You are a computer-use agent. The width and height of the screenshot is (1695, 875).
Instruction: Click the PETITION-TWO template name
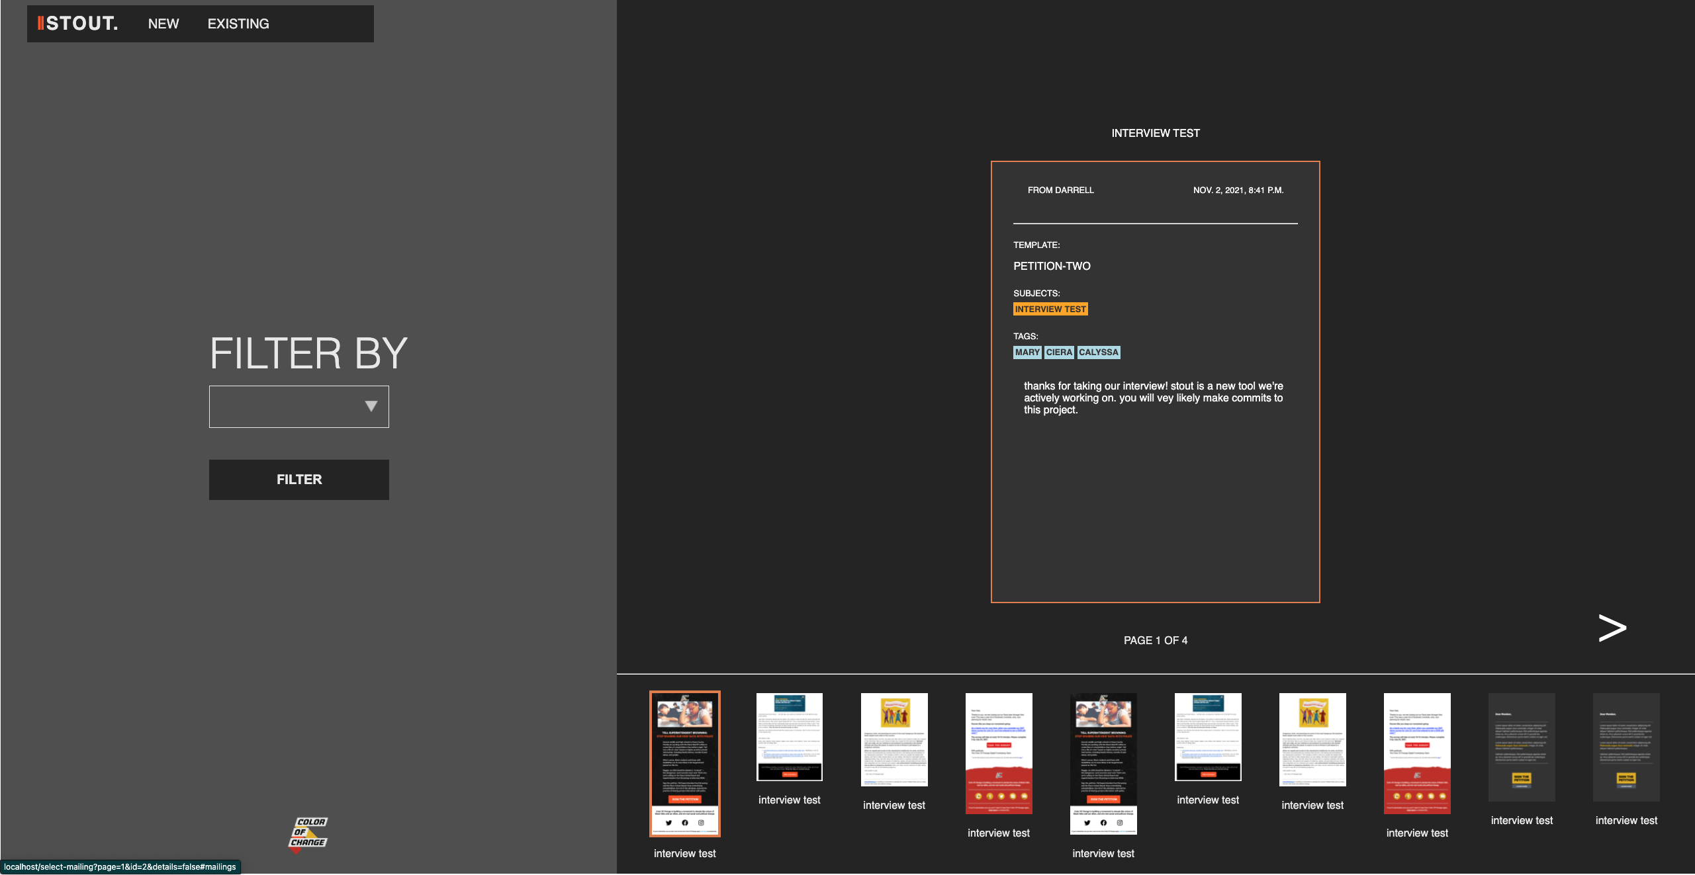pyautogui.click(x=1052, y=266)
